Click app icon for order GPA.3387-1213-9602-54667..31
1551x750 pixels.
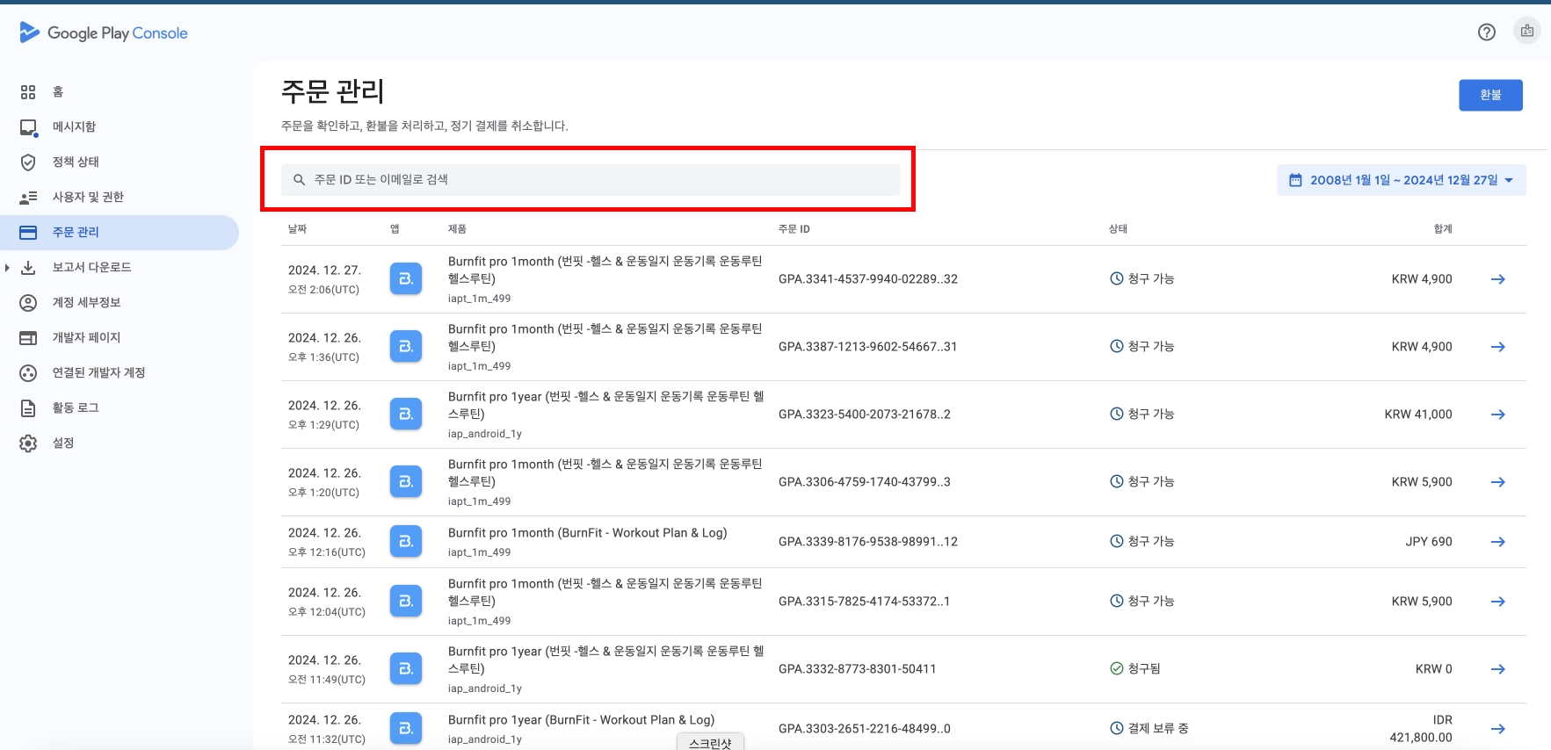[406, 346]
